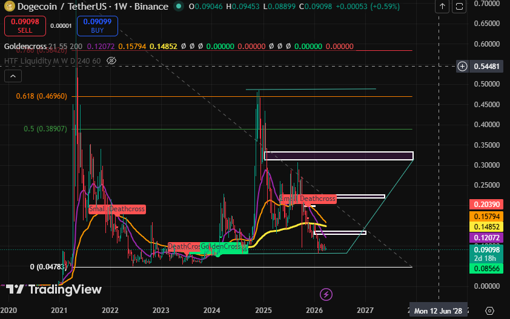Click the 0.54481 crosshair price label
The image size is (510, 319).
click(x=486, y=67)
